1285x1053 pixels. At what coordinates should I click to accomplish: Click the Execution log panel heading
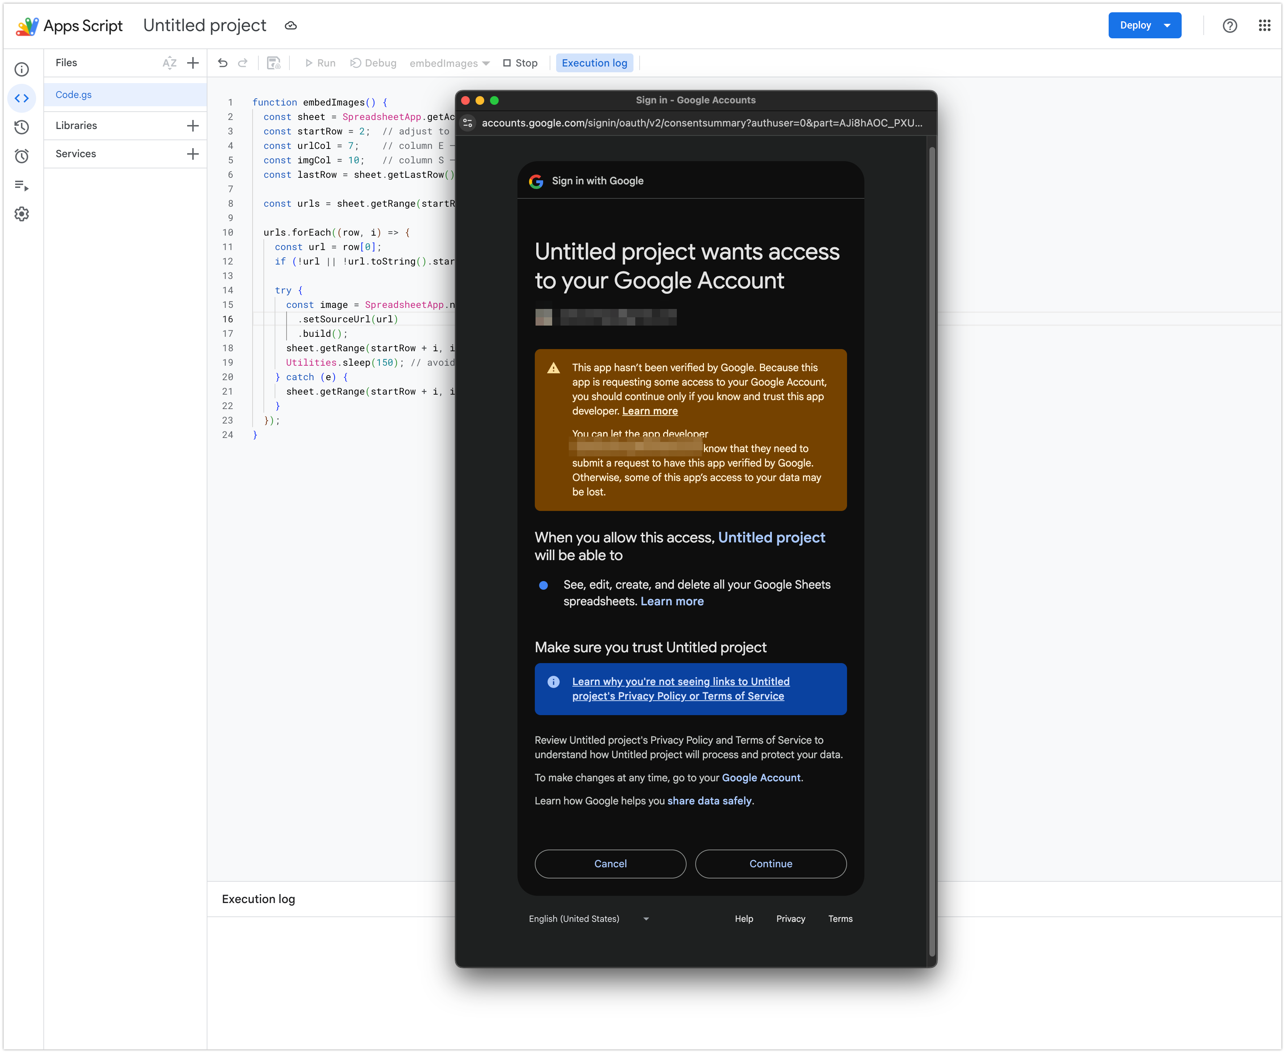click(x=258, y=899)
